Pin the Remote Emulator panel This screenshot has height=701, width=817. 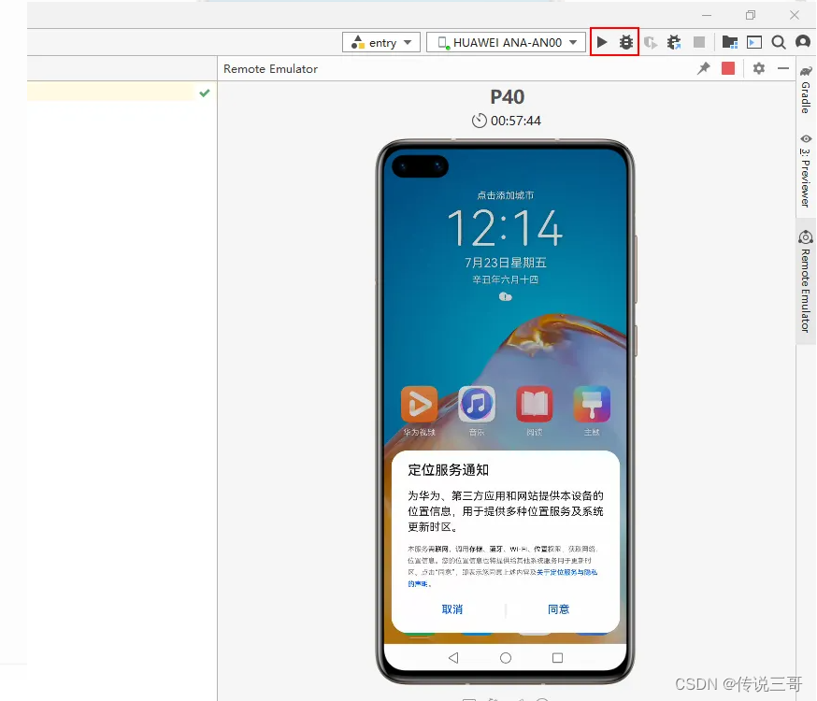(703, 68)
